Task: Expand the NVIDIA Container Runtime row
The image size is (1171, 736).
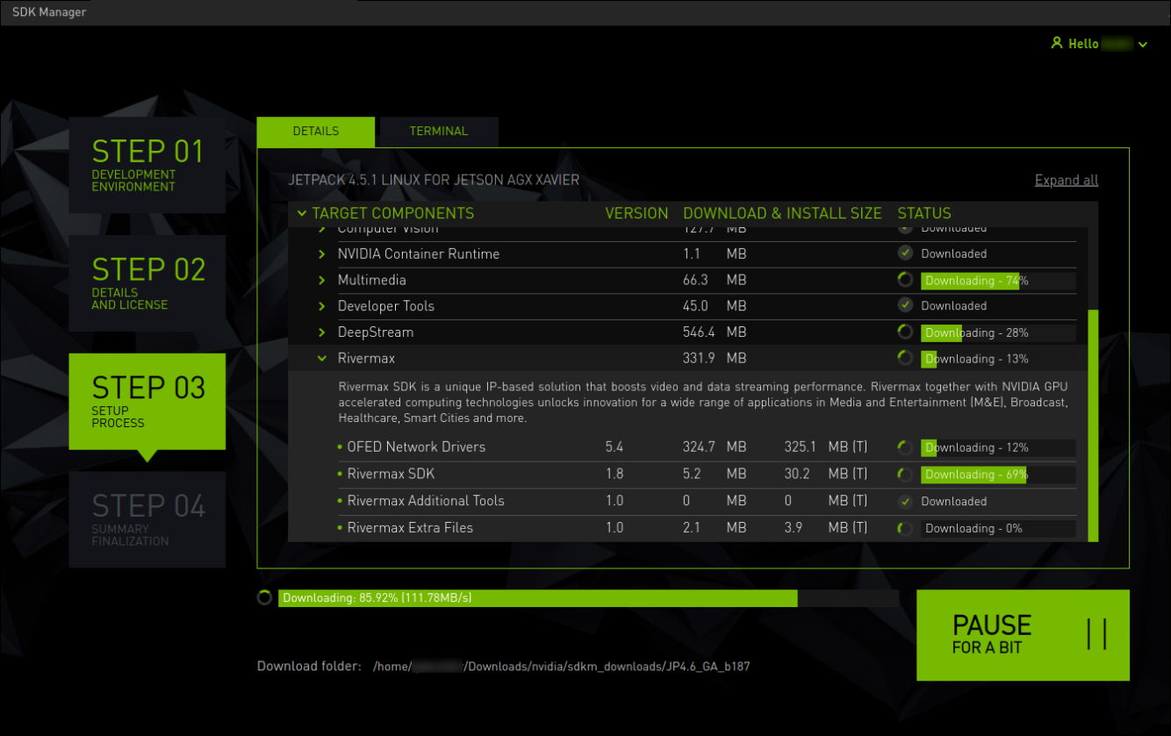Action: coord(322,254)
